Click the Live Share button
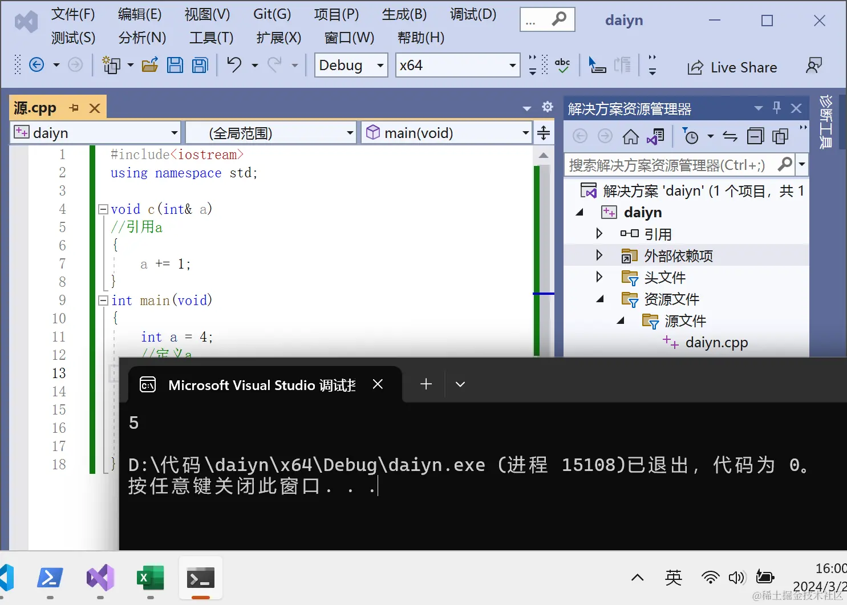The image size is (847, 605). coord(732,67)
